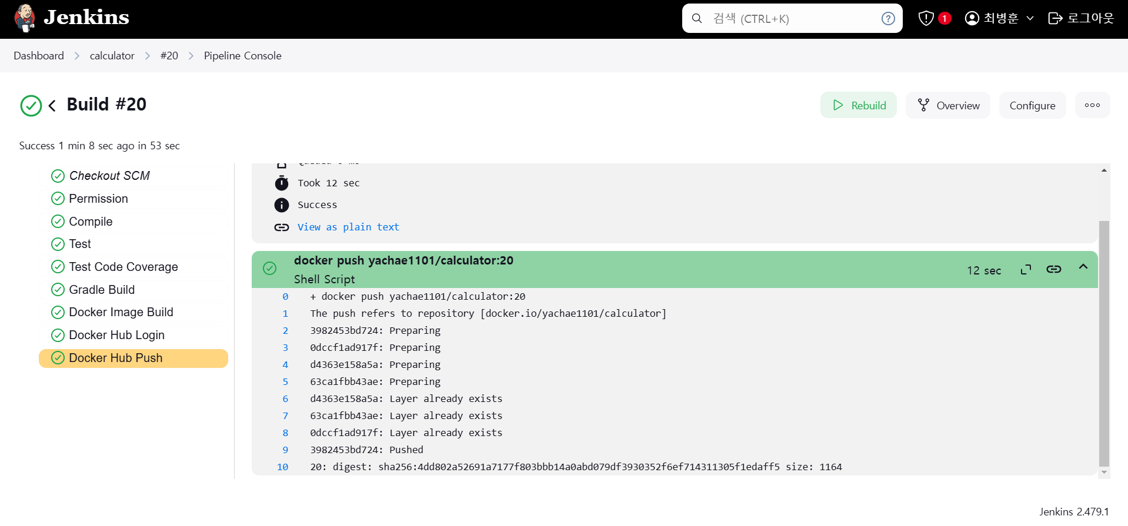1128x526 pixels.
Task: Expand the calculator breadcrumb chevron
Action: (148, 56)
